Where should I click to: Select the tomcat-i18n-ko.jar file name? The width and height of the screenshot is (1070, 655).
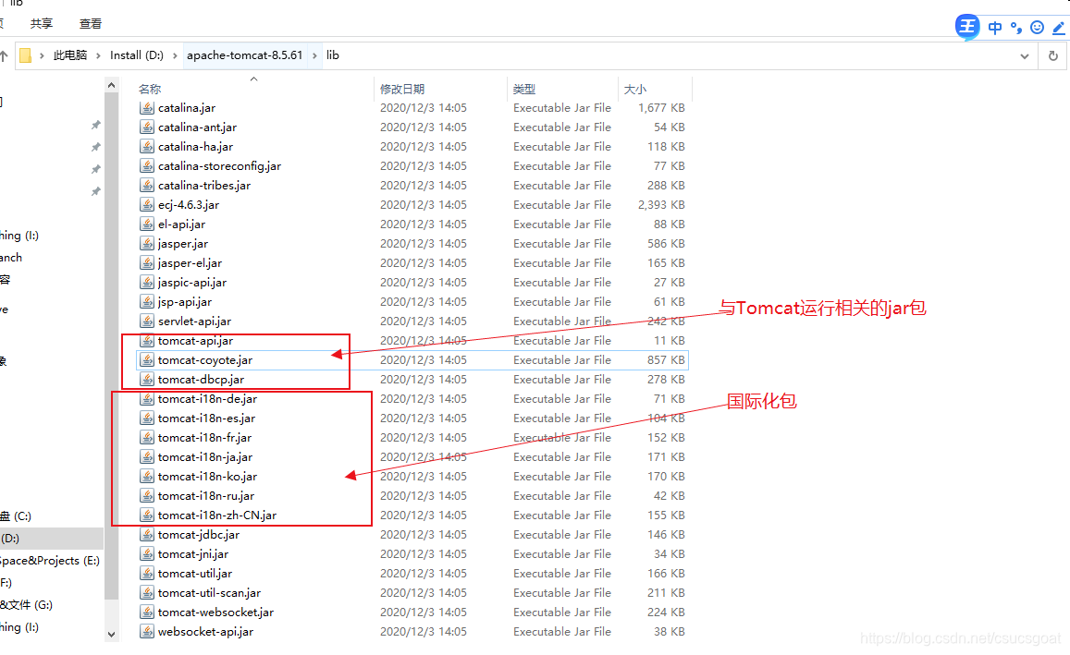tap(207, 477)
